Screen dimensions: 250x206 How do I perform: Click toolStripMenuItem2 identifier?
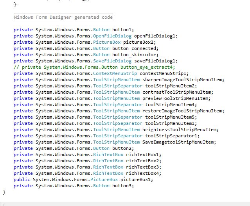click(170, 86)
